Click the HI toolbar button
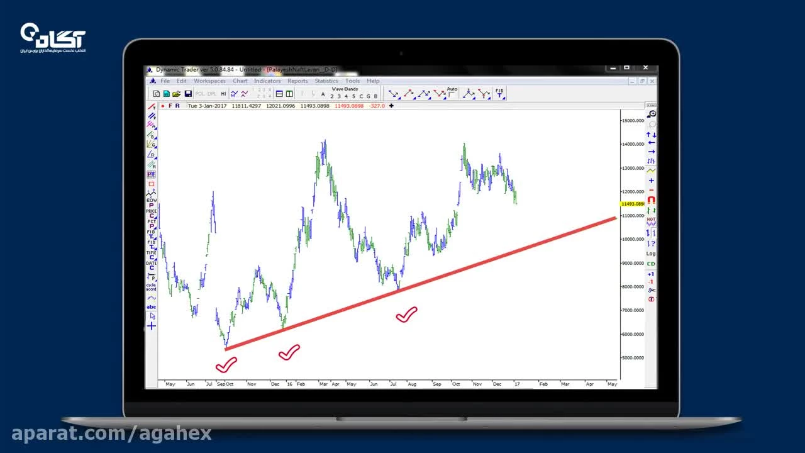 pyautogui.click(x=223, y=94)
